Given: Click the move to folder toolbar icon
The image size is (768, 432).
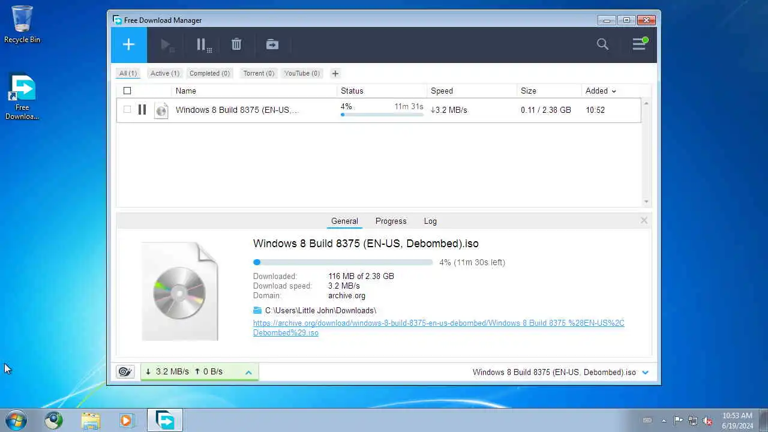Looking at the screenshot, I should (x=272, y=44).
